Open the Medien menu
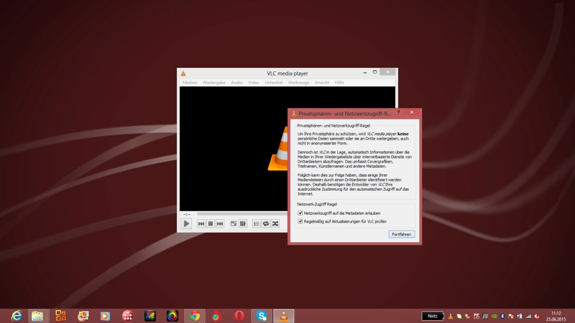575x323 pixels. (x=190, y=82)
